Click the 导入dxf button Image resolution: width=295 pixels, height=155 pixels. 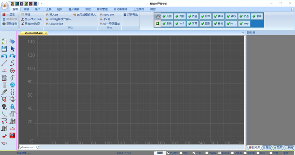[52, 14]
